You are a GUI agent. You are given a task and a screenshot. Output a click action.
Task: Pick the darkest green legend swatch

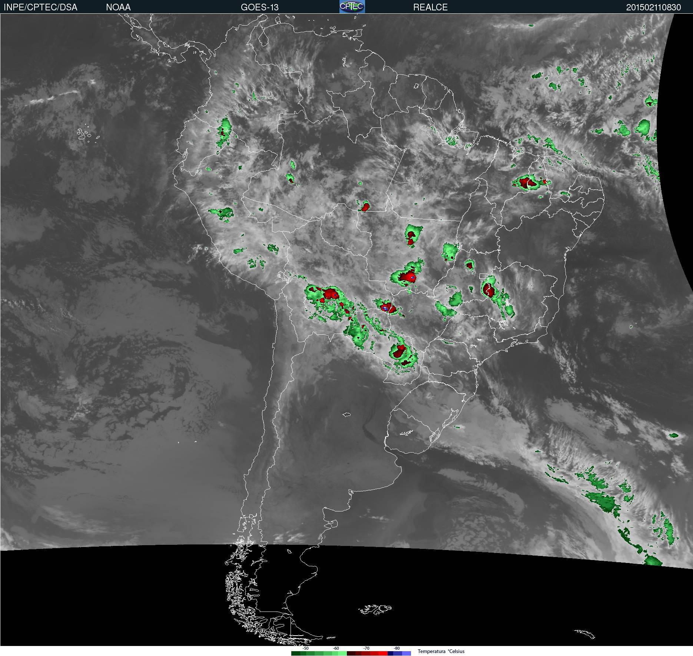click(x=296, y=653)
